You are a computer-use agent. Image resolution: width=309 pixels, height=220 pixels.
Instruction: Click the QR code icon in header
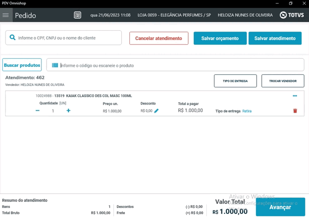coord(78,15)
